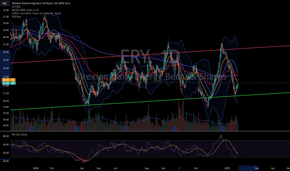Click the 20.40 price axis label
Viewport: 290px width, 171px height.
click(x=6, y=101)
